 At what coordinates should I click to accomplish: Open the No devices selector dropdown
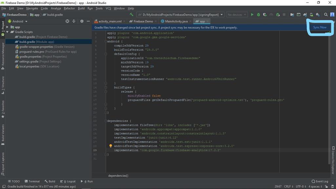click(237, 14)
